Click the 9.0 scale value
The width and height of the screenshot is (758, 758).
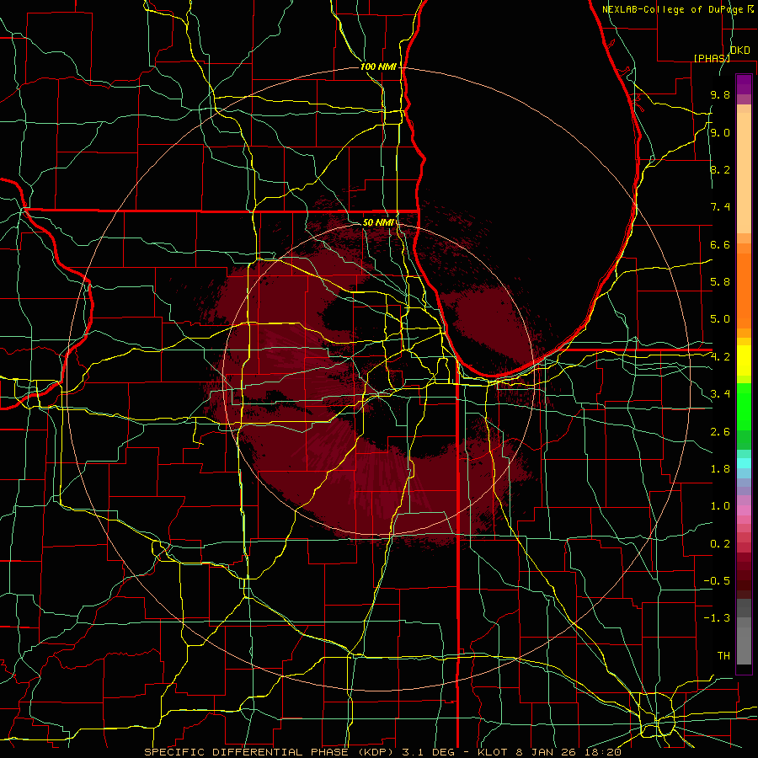(720, 132)
